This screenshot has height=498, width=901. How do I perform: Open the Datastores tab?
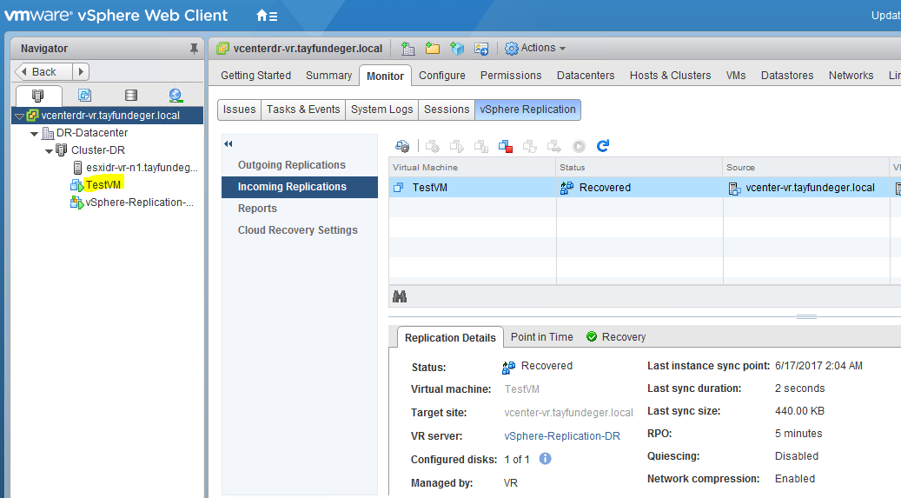pyautogui.click(x=787, y=76)
